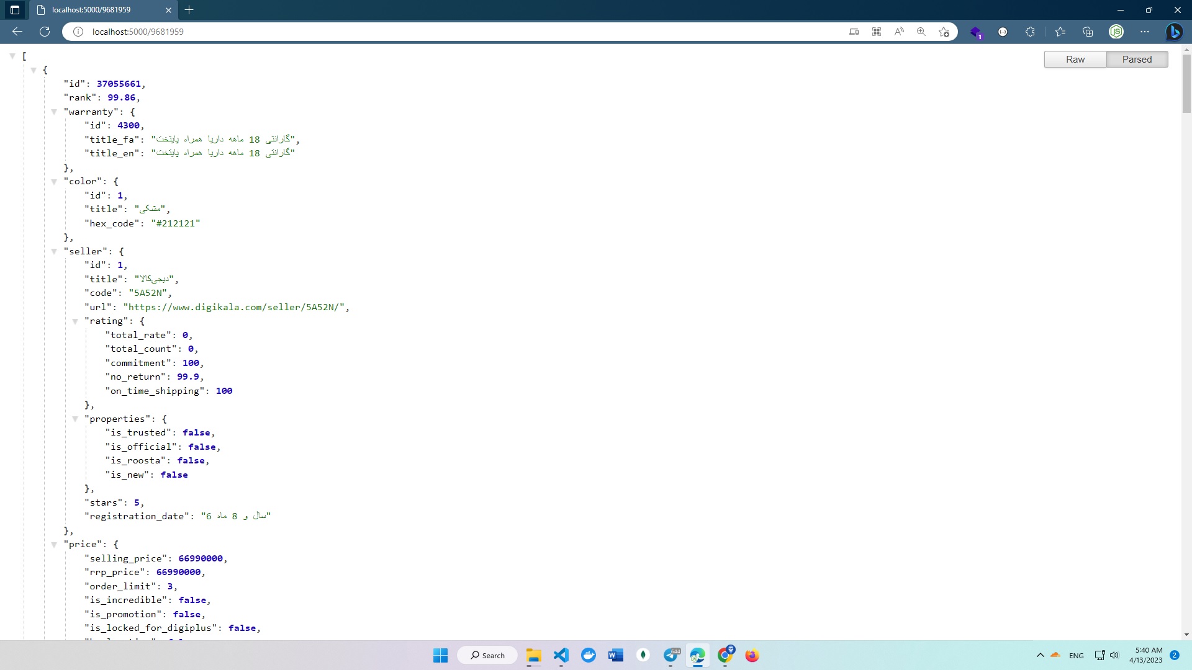Collapse the "seller" object
The image size is (1192, 670).
54,251
